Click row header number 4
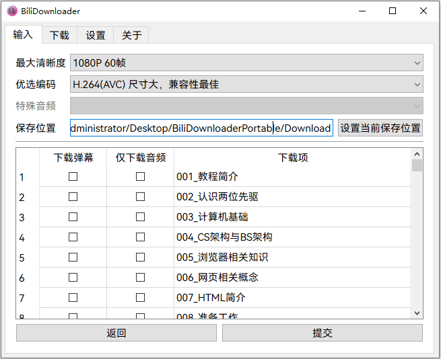The height and width of the screenshot is (359, 441). [28, 237]
